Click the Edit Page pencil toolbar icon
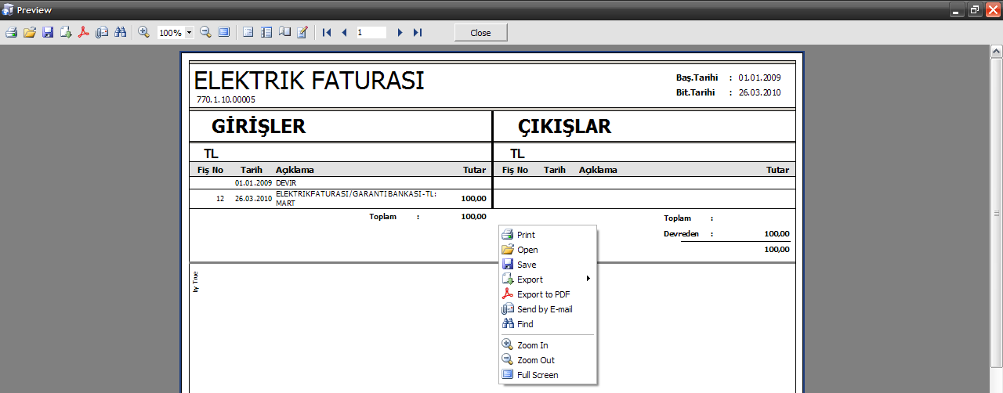Image resolution: width=1003 pixels, height=393 pixels. point(302,32)
